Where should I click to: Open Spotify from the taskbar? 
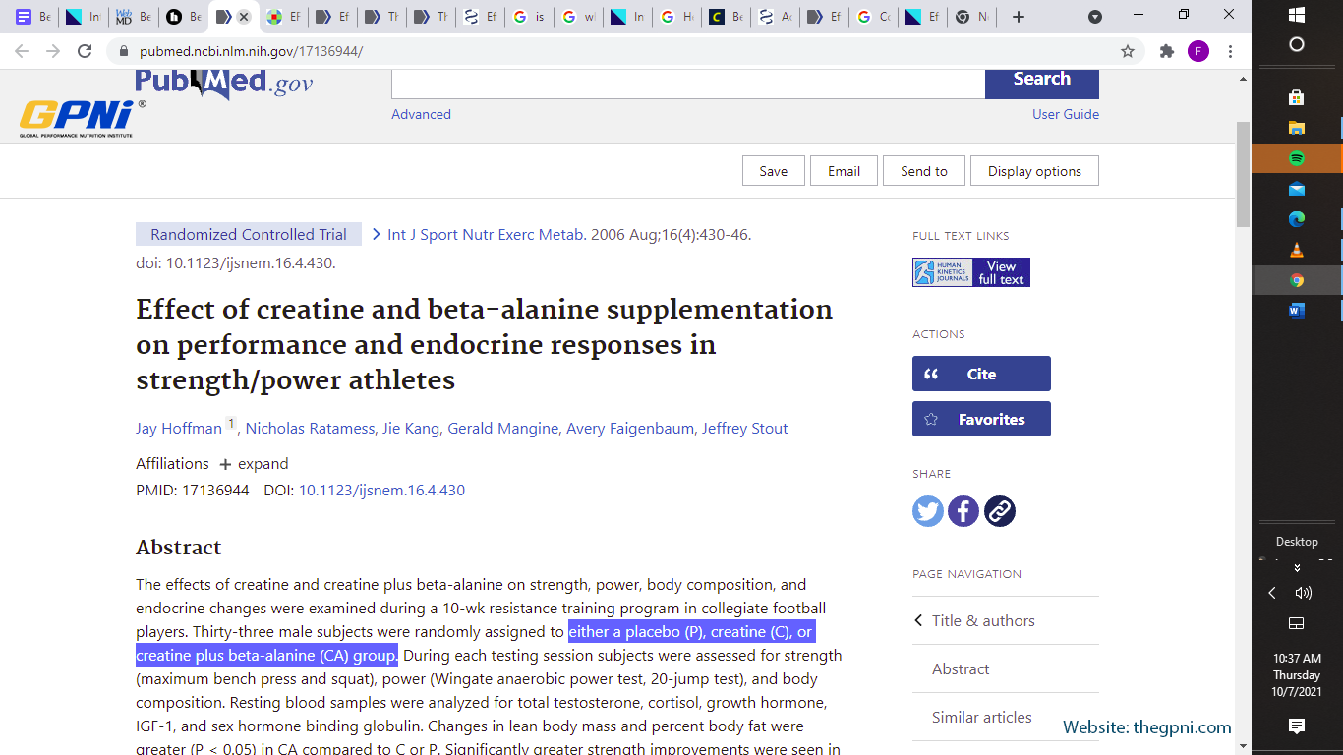tap(1296, 158)
